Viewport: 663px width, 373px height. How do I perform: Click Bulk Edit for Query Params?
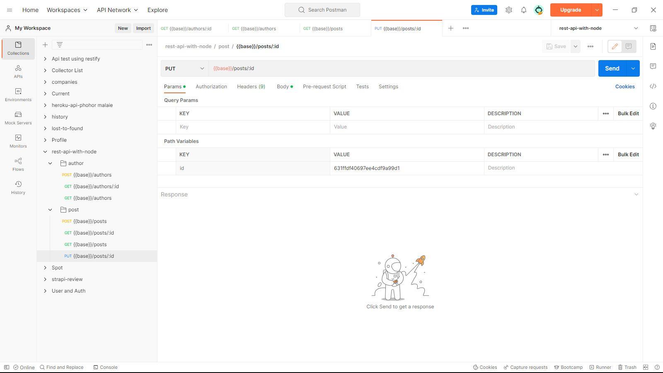pos(628,114)
